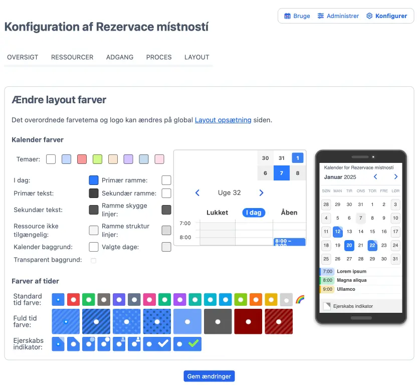
Task: Save with Gem ændringer button
Action: (210, 376)
